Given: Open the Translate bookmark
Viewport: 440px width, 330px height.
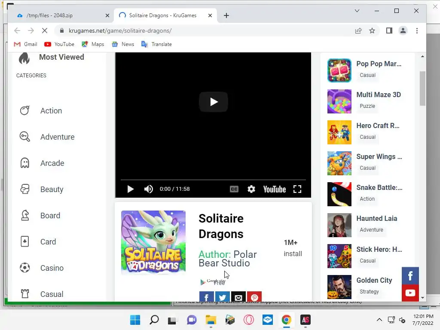Looking at the screenshot, I should (x=156, y=44).
